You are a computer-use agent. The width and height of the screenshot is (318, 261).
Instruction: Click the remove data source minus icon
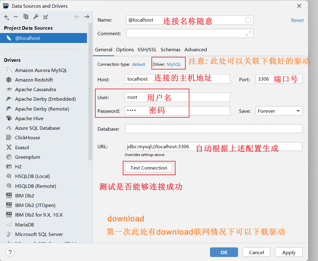point(16,17)
